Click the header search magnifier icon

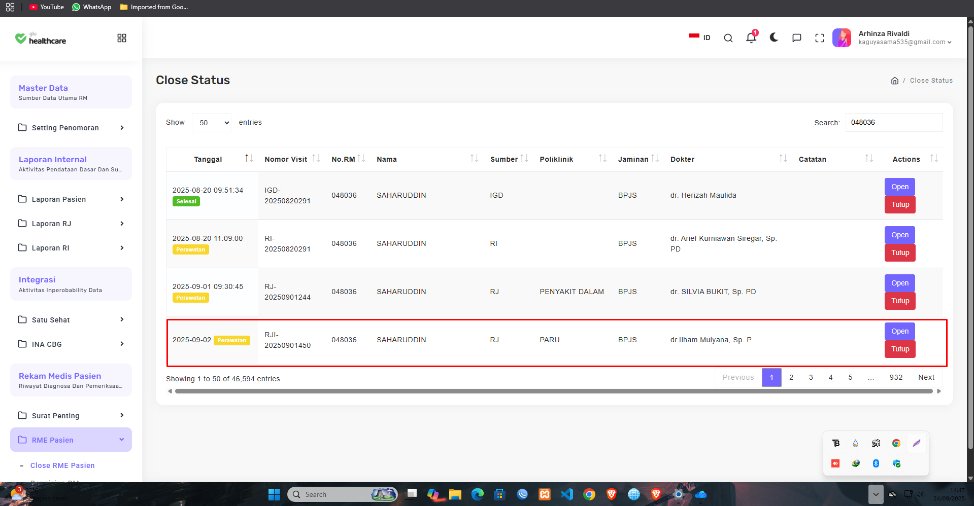(x=728, y=38)
